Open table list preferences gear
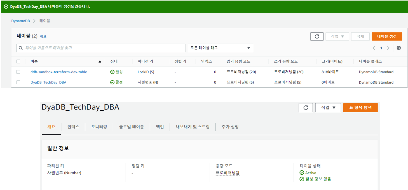 click(399, 48)
